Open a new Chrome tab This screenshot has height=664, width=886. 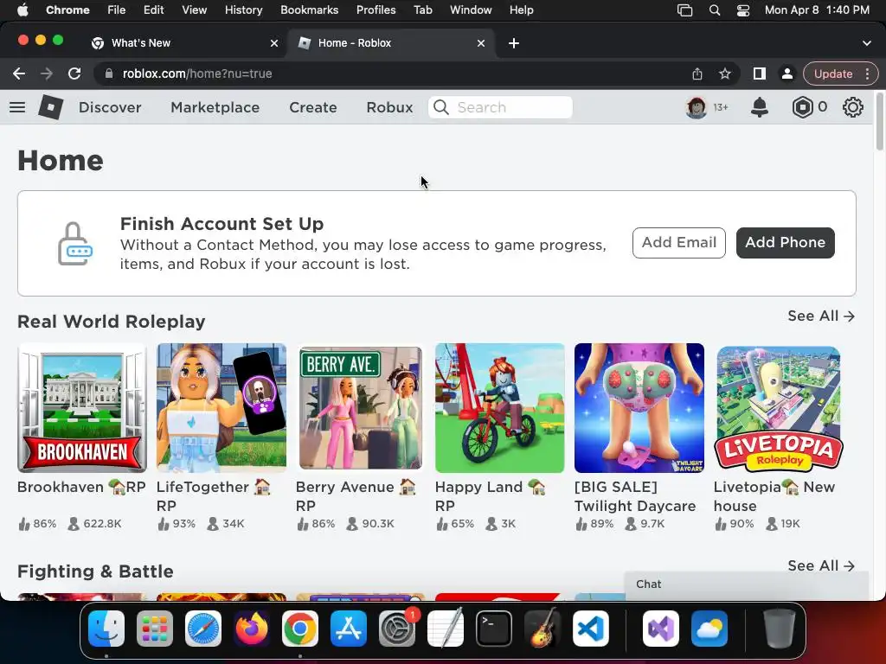[514, 43]
